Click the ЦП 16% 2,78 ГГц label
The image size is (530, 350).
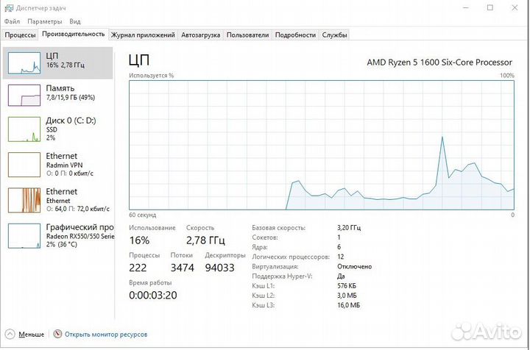[66, 60]
